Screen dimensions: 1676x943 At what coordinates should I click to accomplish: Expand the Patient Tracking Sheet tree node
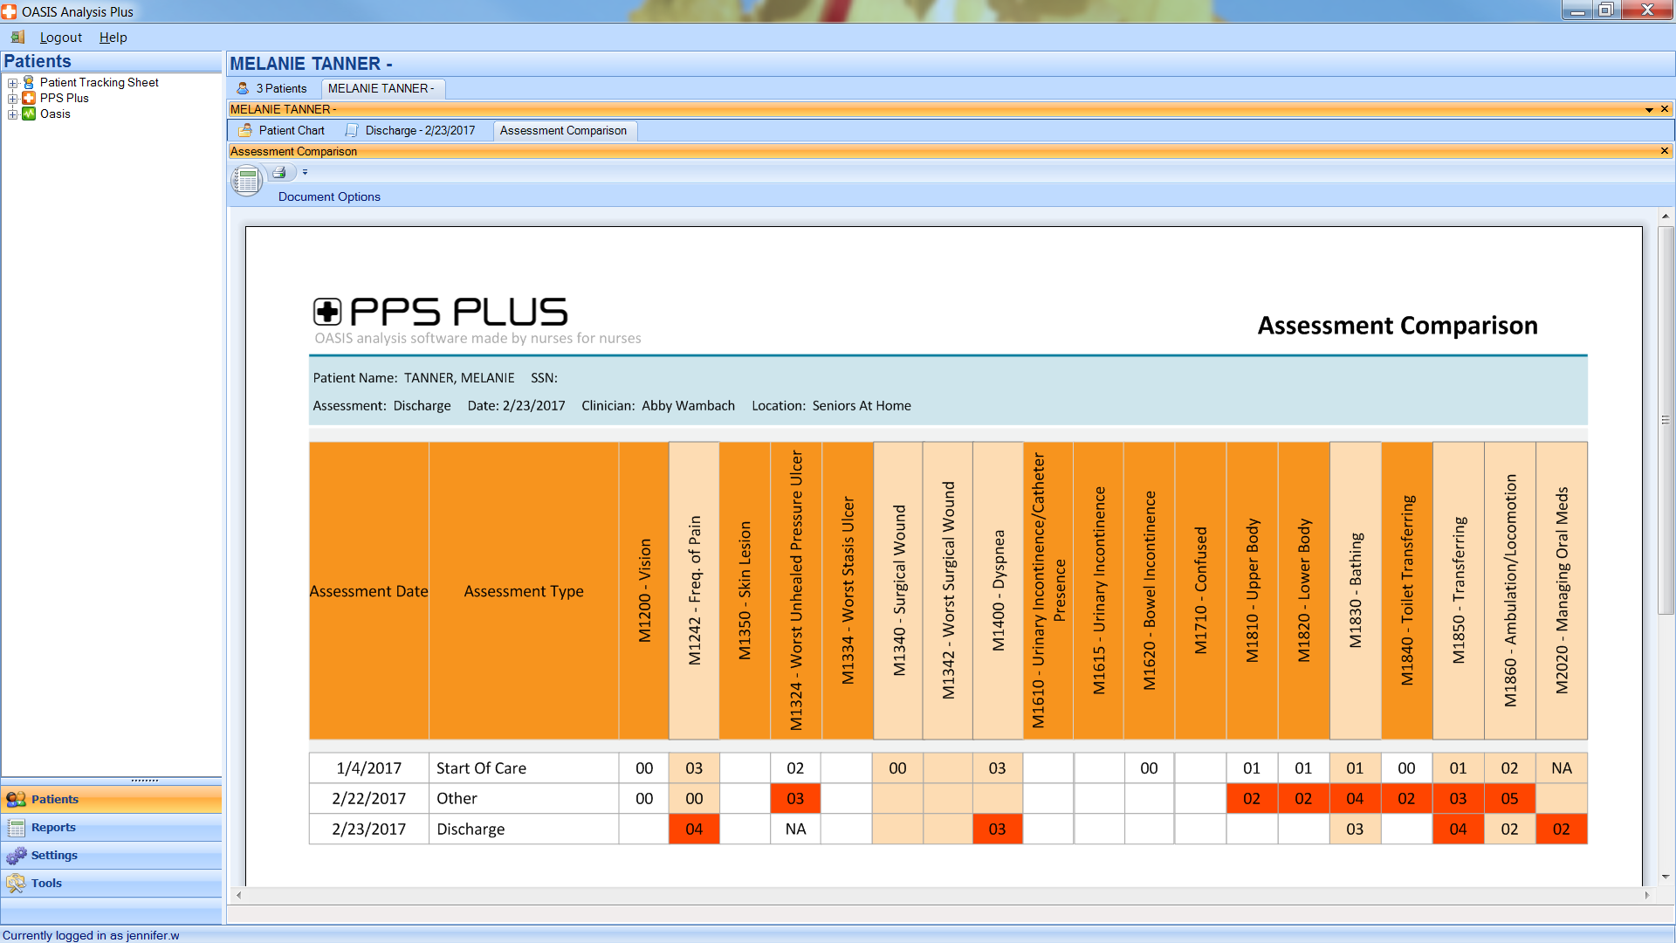click(x=12, y=83)
